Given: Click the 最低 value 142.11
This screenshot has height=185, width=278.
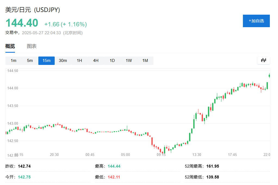Looking at the screenshot, I should pos(114,177).
